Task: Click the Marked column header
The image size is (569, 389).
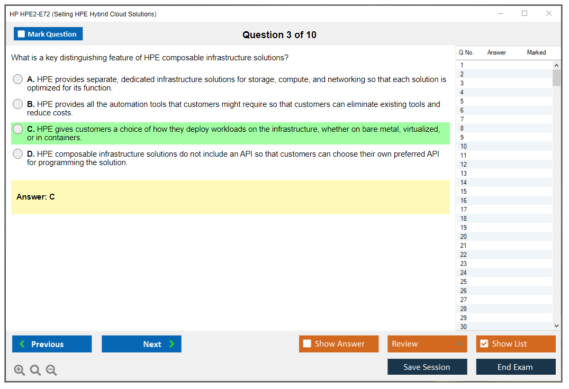Action: click(x=536, y=52)
